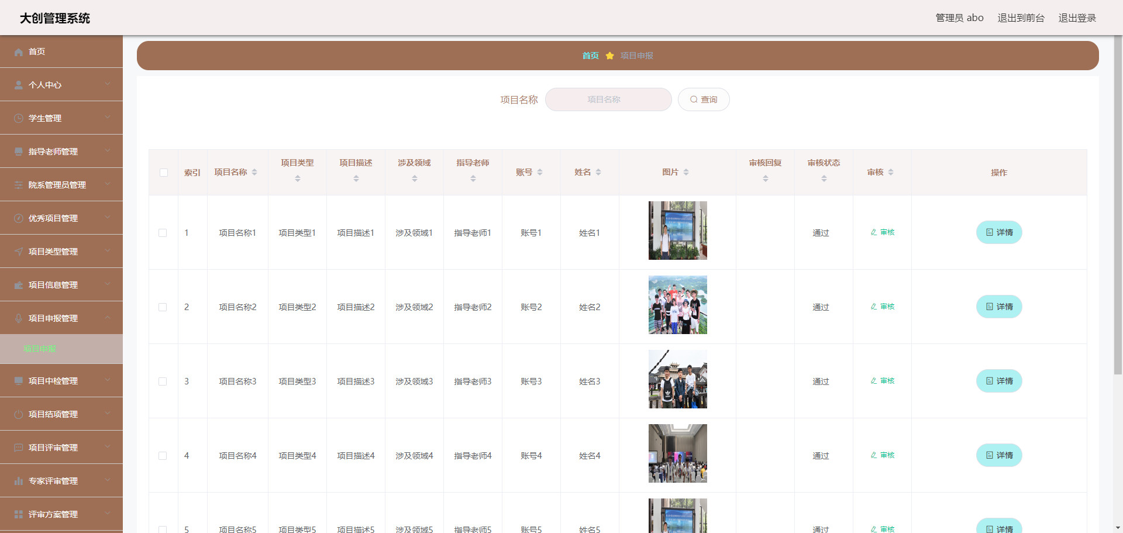Check the checkbox for row 项目名称2

click(163, 307)
